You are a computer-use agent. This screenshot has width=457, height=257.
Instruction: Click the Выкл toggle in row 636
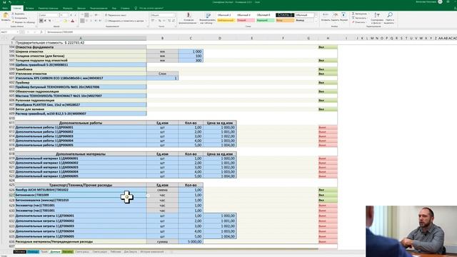(328, 241)
